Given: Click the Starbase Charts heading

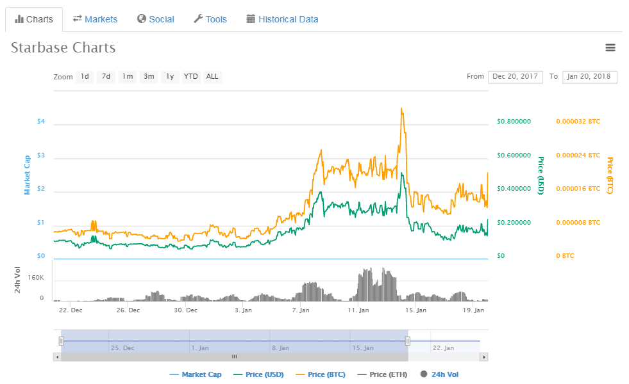Looking at the screenshot, I should [63, 47].
